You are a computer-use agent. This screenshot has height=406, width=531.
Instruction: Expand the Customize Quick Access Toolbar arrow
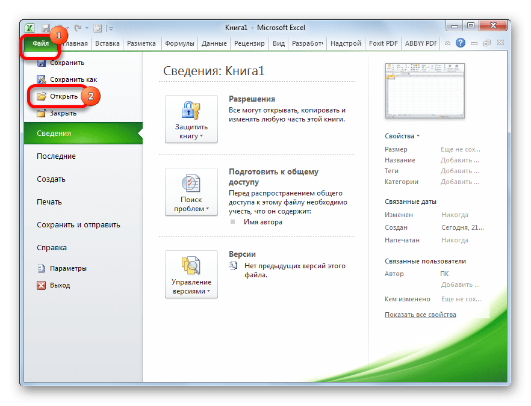point(111,28)
